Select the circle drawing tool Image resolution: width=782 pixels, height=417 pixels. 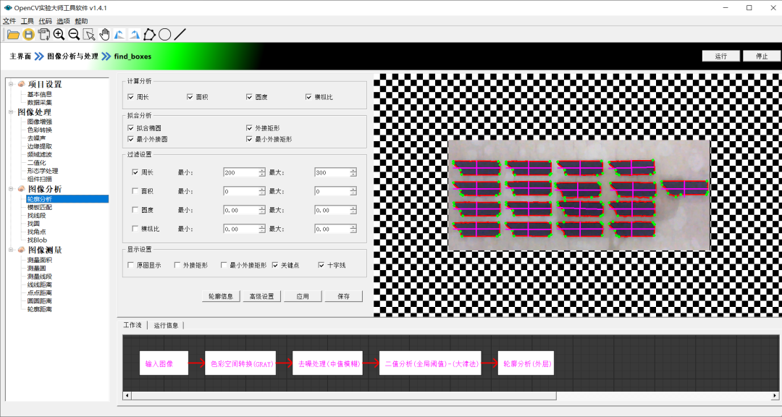(164, 35)
